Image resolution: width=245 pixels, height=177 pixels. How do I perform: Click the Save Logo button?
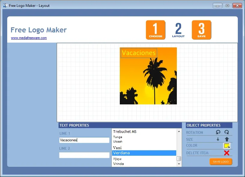point(221,161)
